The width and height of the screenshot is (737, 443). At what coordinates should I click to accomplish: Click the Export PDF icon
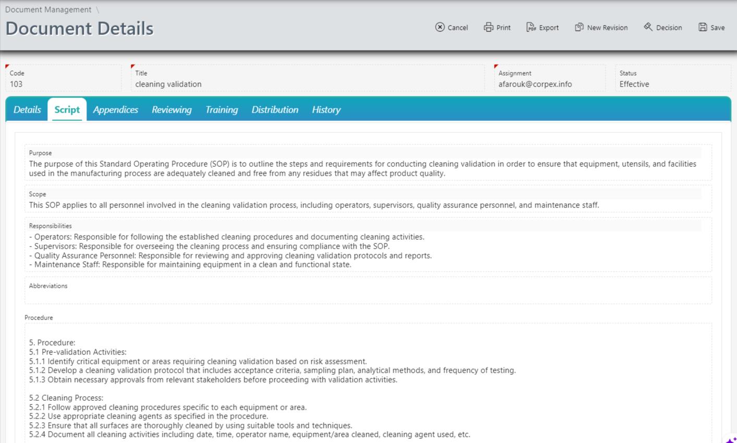(x=531, y=27)
